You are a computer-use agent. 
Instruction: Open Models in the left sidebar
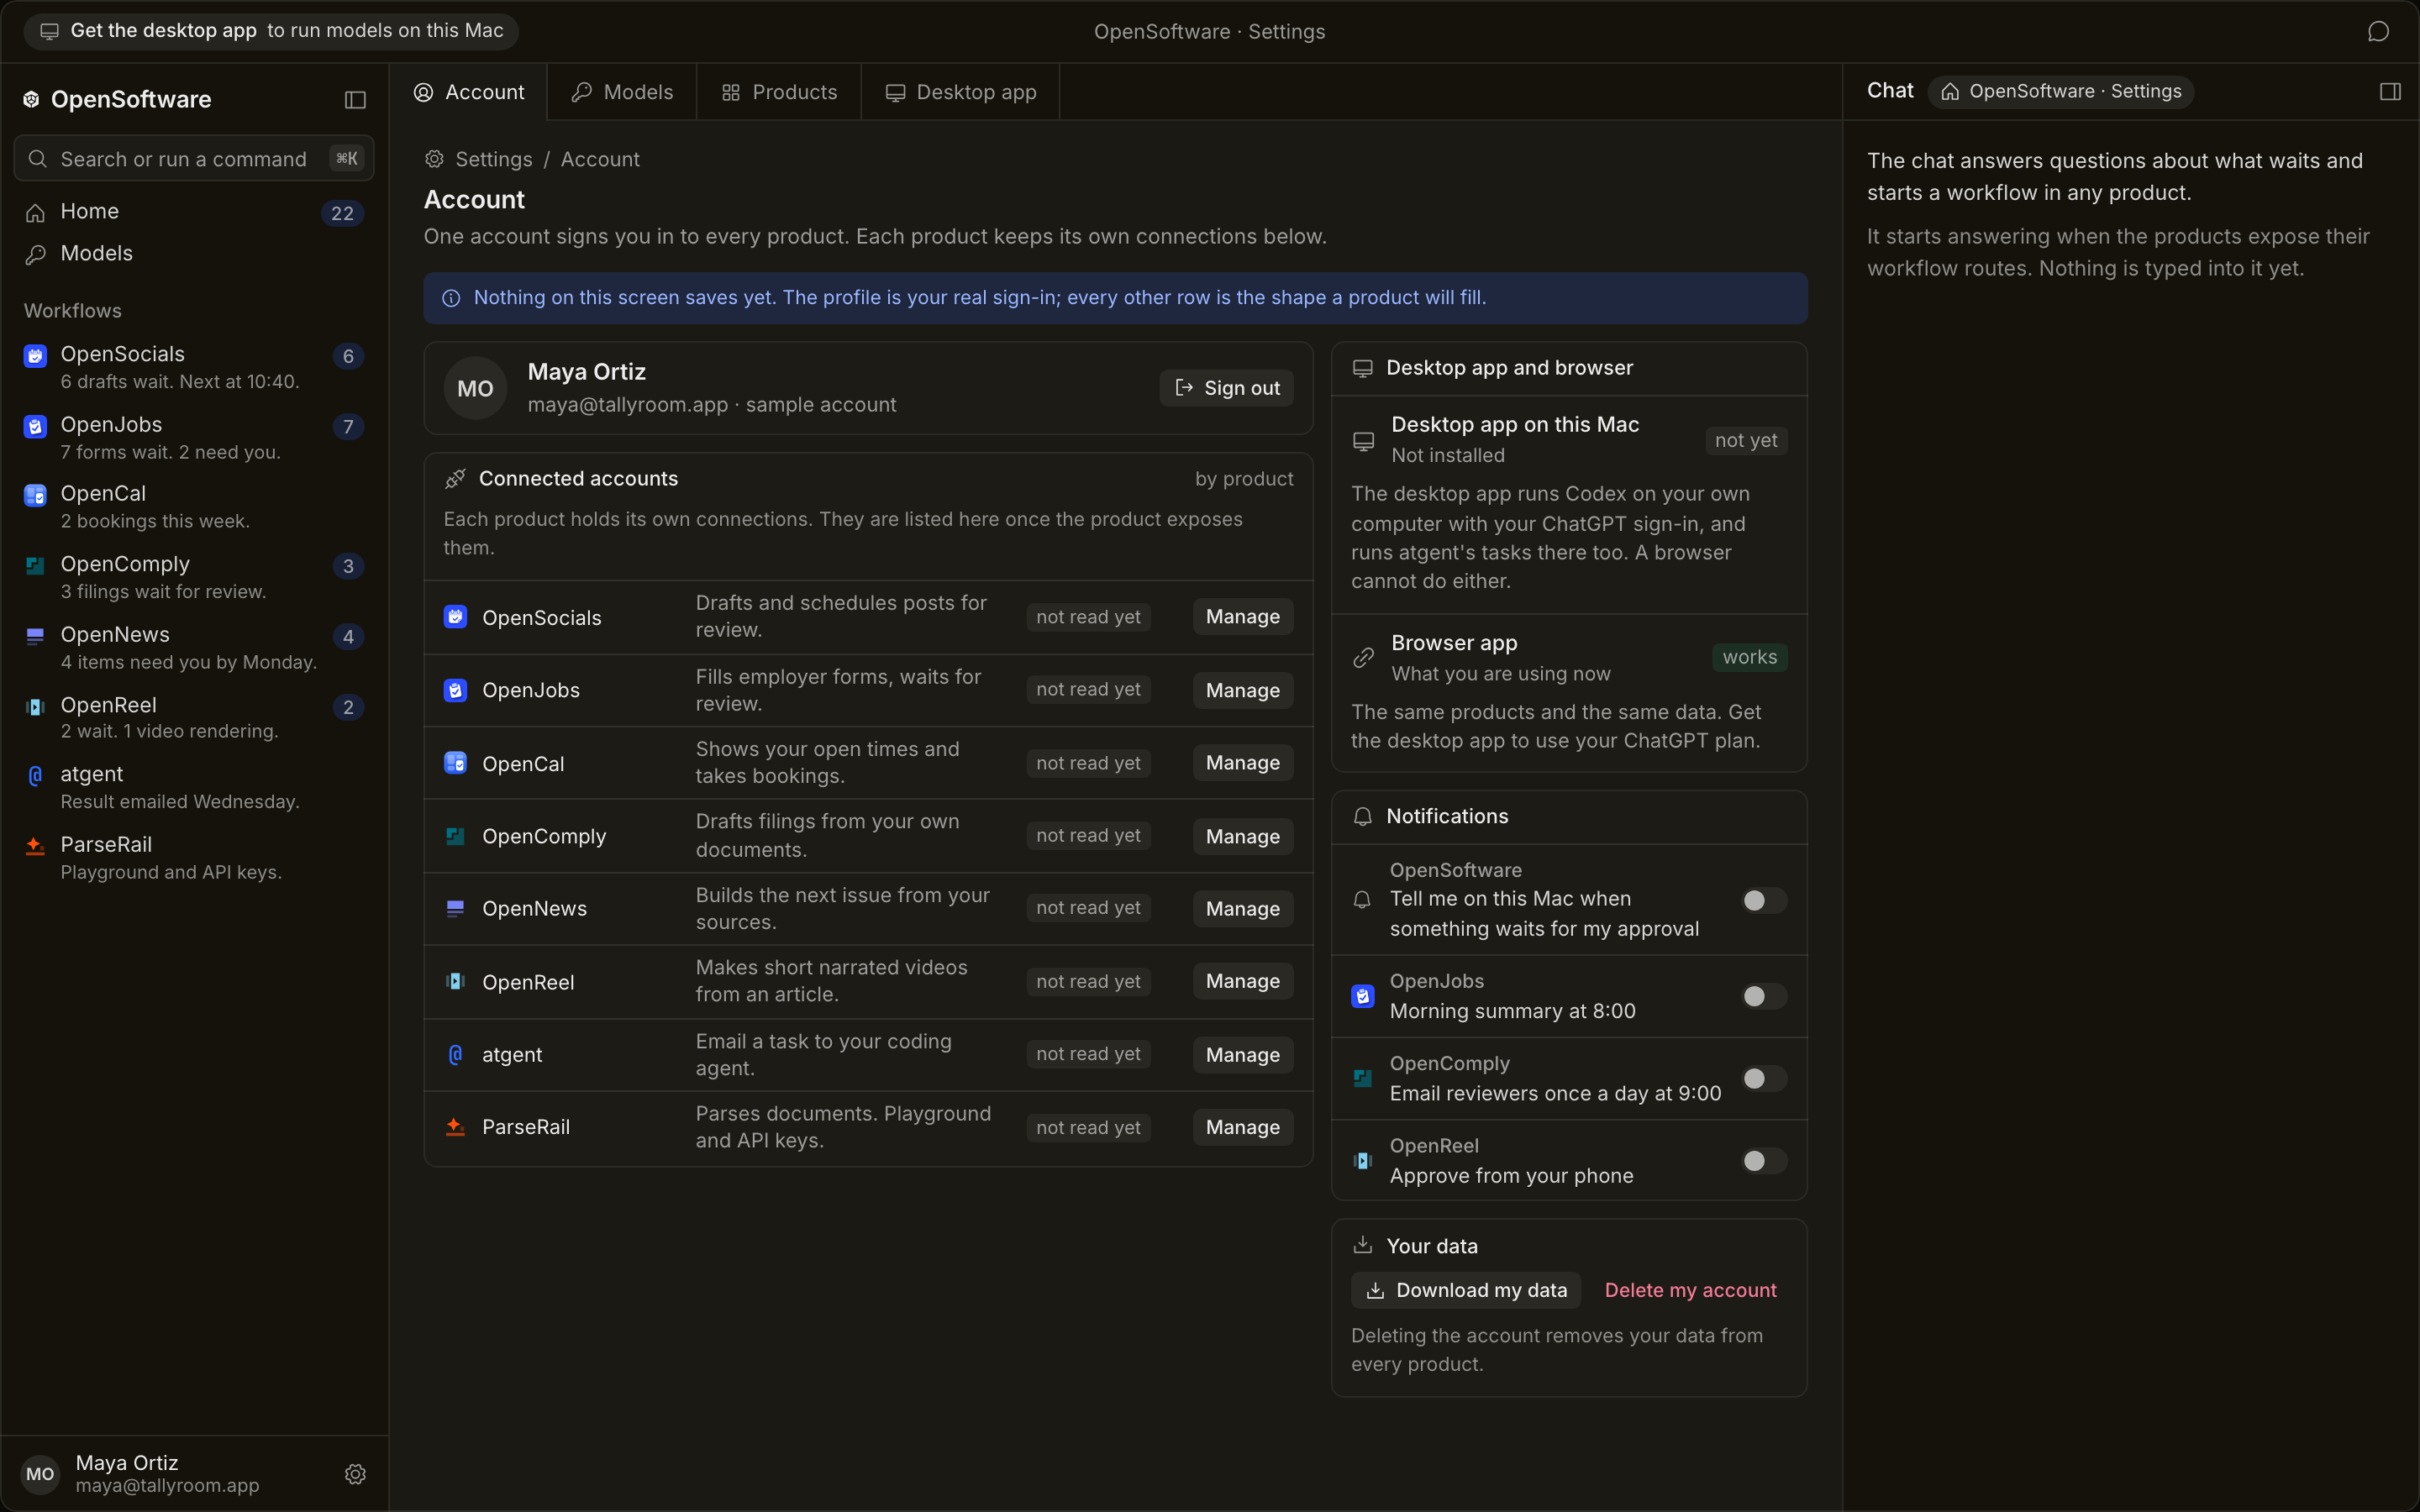pyautogui.click(x=194, y=254)
